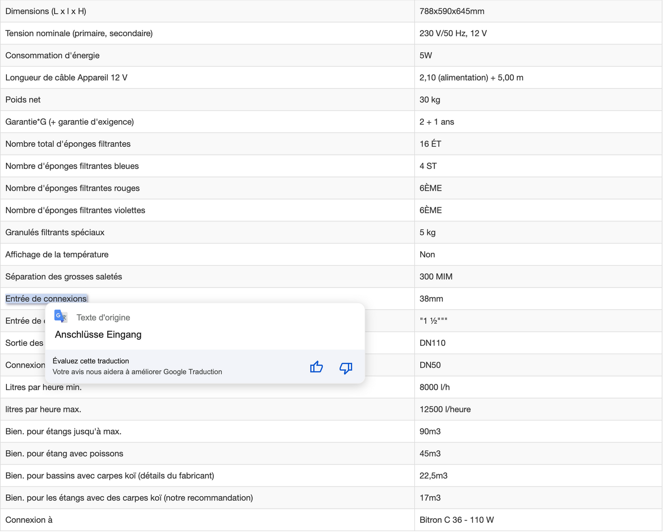
Task: Click the thumbs up rating icon
Action: (x=316, y=367)
